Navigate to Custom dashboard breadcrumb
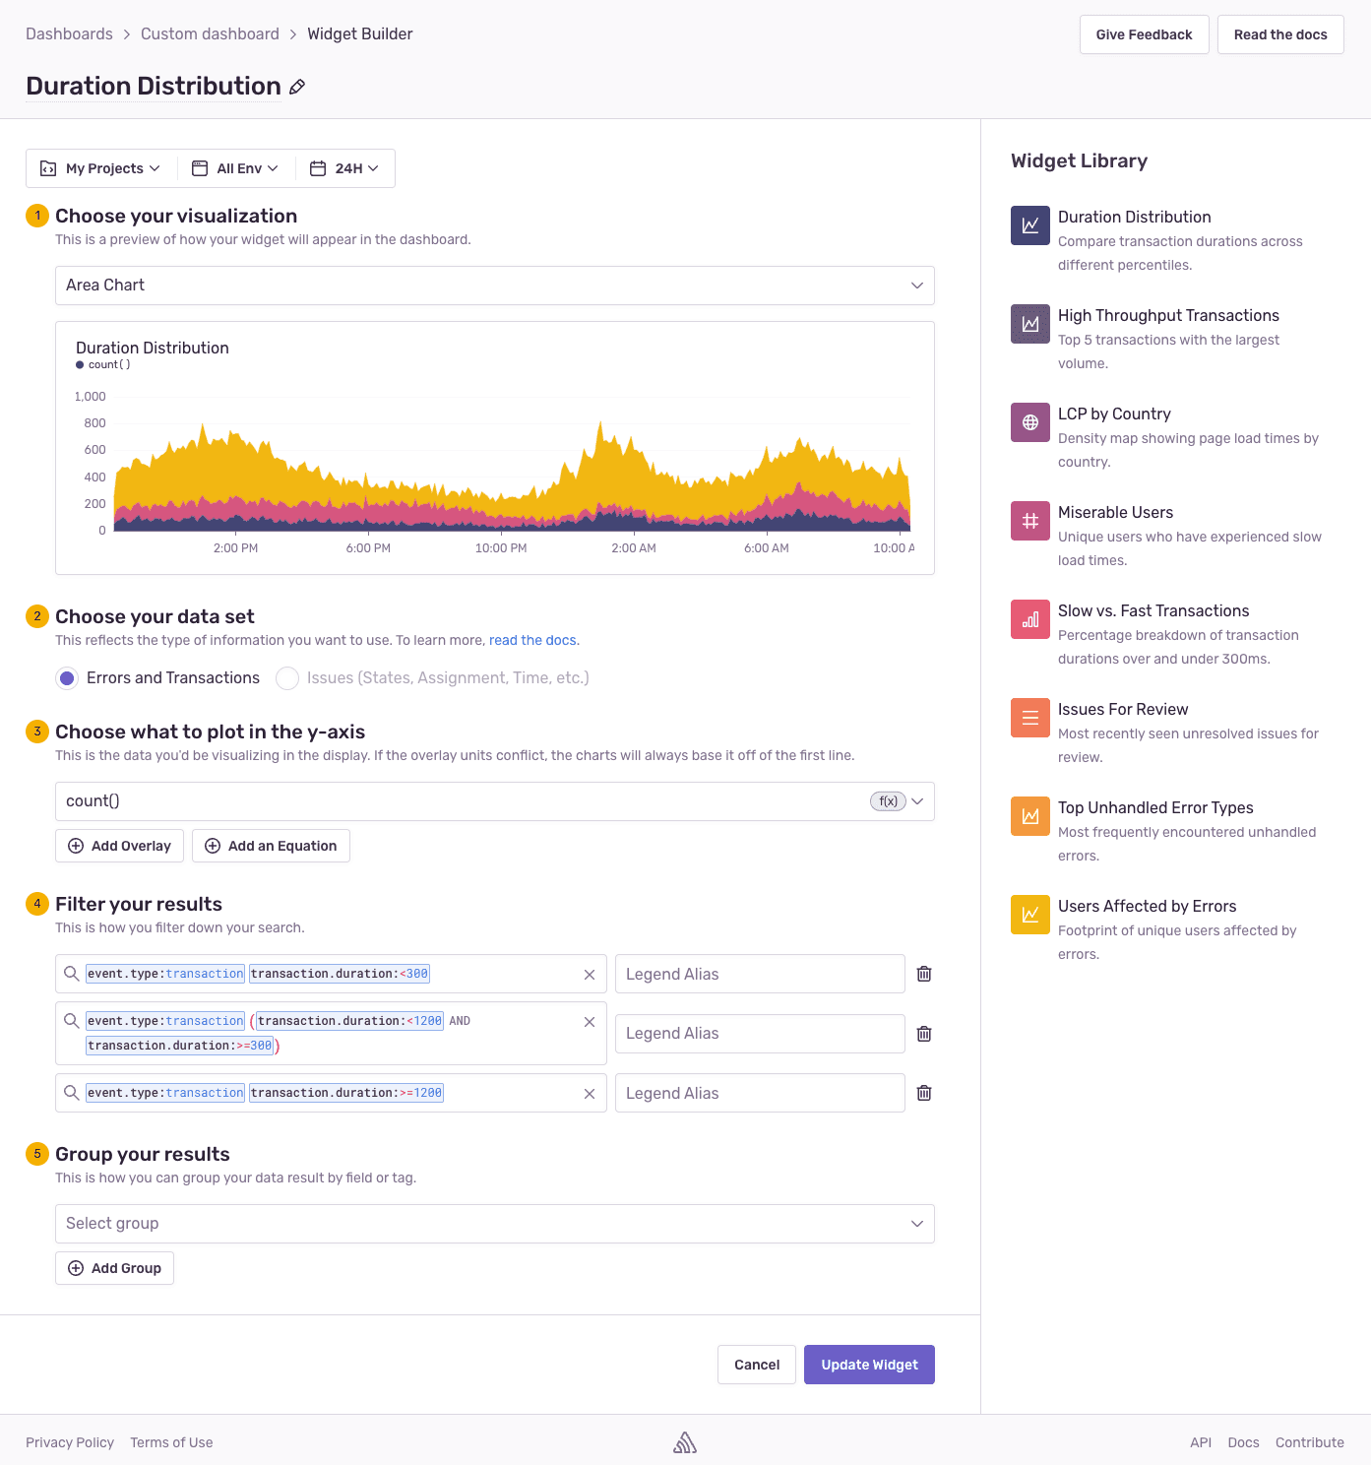This screenshot has height=1465, width=1371. [210, 34]
